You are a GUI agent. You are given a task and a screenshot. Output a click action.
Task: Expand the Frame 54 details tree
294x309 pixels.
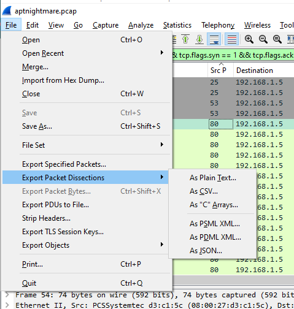pos(7,295)
